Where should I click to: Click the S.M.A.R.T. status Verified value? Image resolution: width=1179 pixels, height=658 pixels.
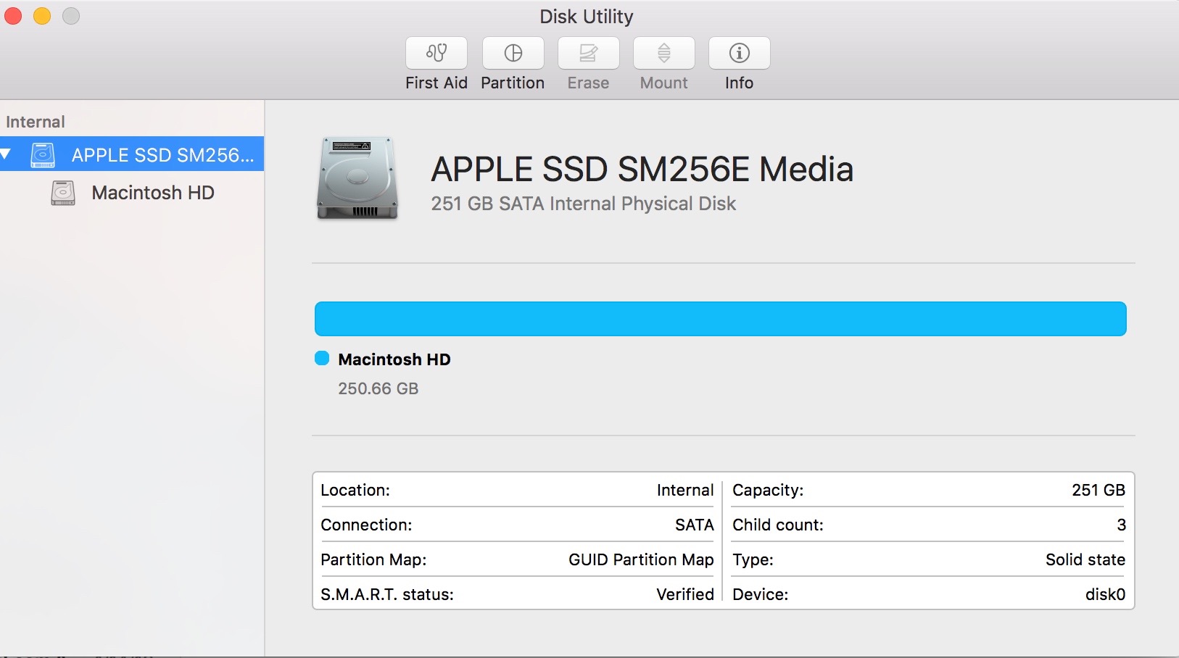pos(685,595)
